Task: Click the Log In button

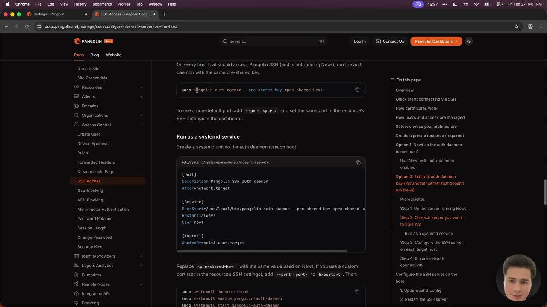Action: [360, 41]
